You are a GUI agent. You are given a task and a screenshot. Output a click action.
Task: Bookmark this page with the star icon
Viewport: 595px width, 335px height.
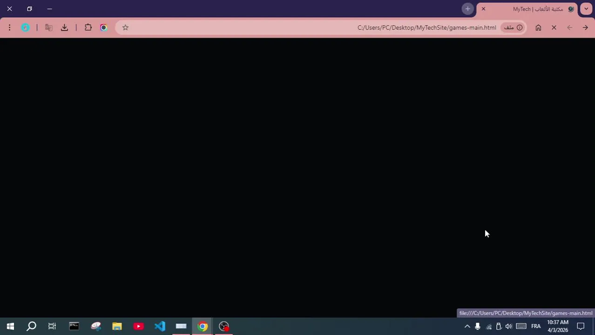coord(125,27)
